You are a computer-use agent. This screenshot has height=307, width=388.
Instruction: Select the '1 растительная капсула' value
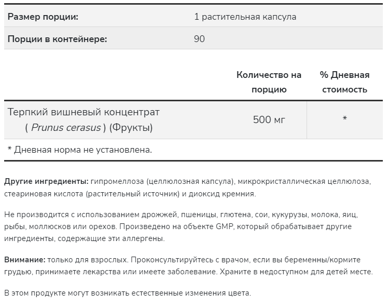pos(245,17)
